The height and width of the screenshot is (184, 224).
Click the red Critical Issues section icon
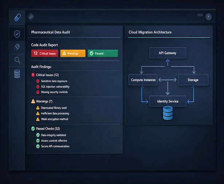pos(34,75)
